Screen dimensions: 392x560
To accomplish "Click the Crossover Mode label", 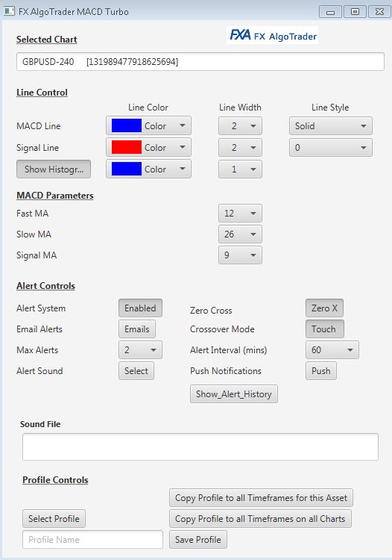I will (222, 329).
